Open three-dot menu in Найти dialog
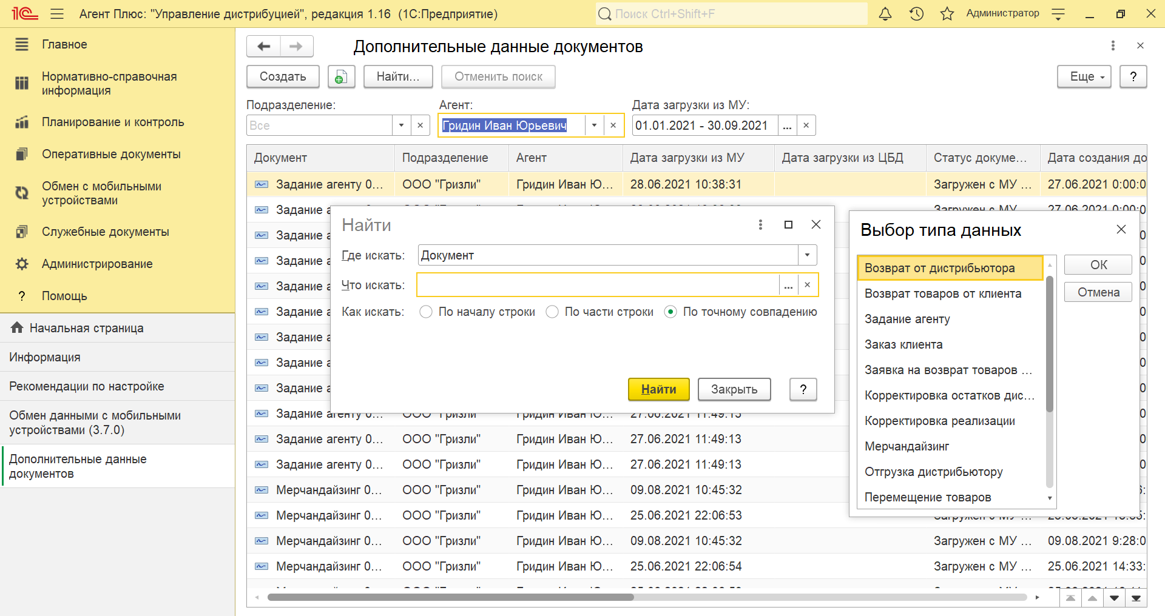This screenshot has height=616, width=1165. coord(760,225)
